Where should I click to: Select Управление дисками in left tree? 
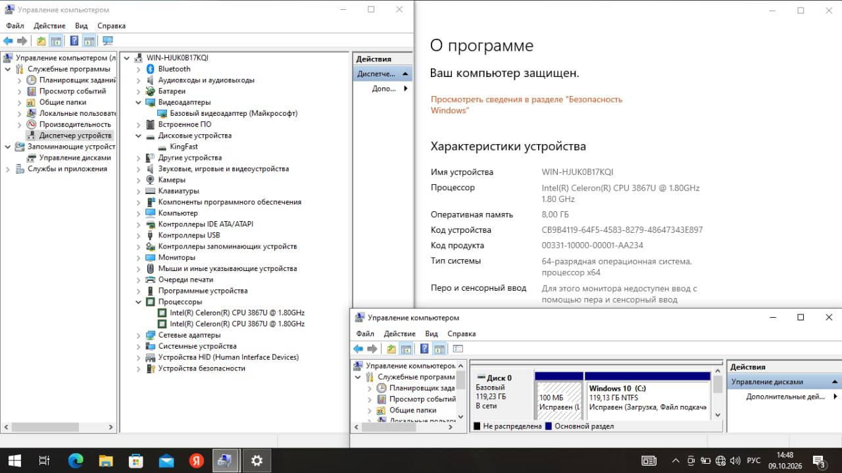click(x=75, y=158)
